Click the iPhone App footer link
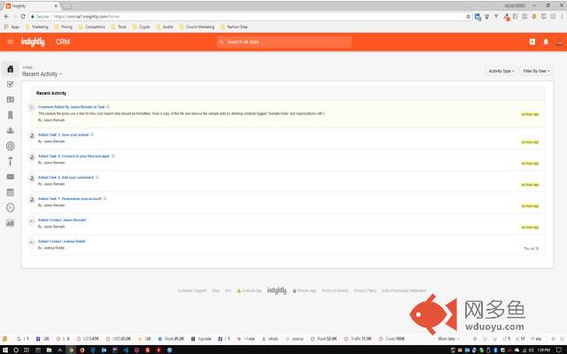Screen dimensions: 567x354 (305, 291)
